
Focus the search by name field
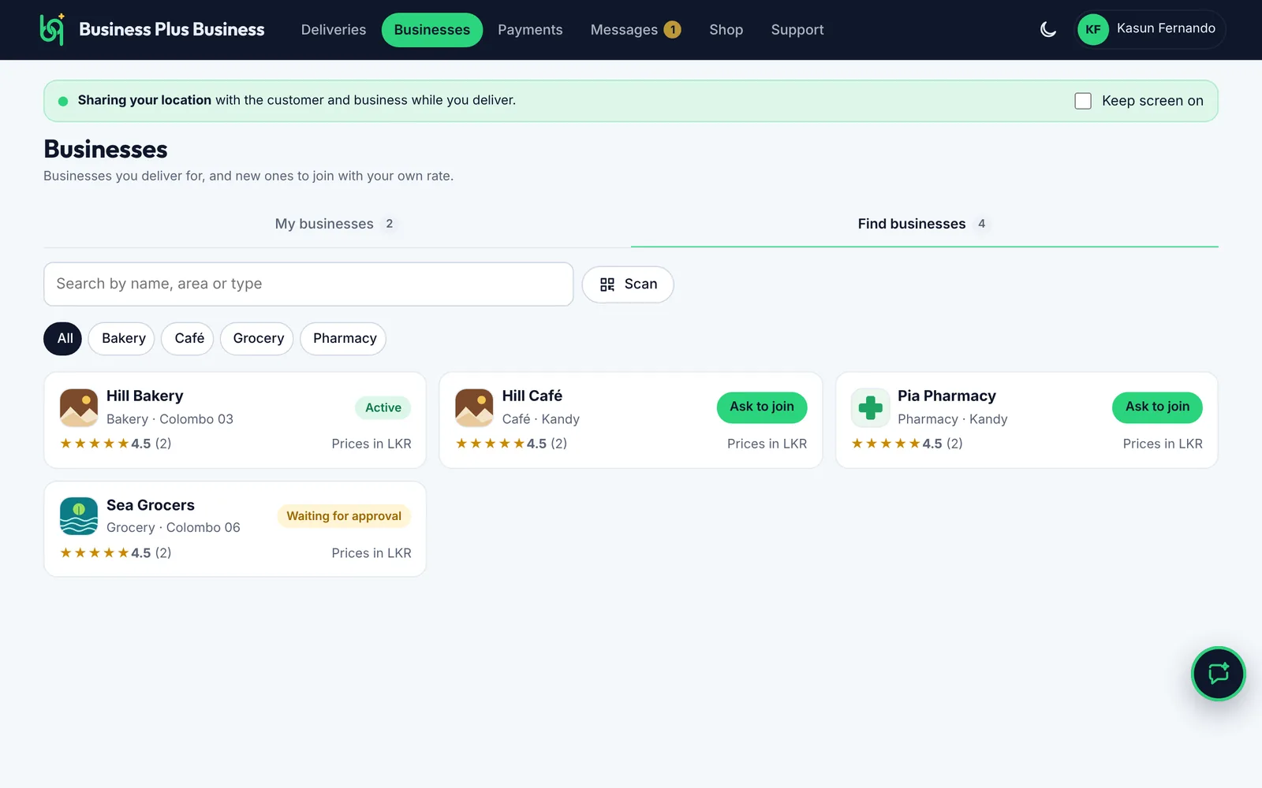308,284
